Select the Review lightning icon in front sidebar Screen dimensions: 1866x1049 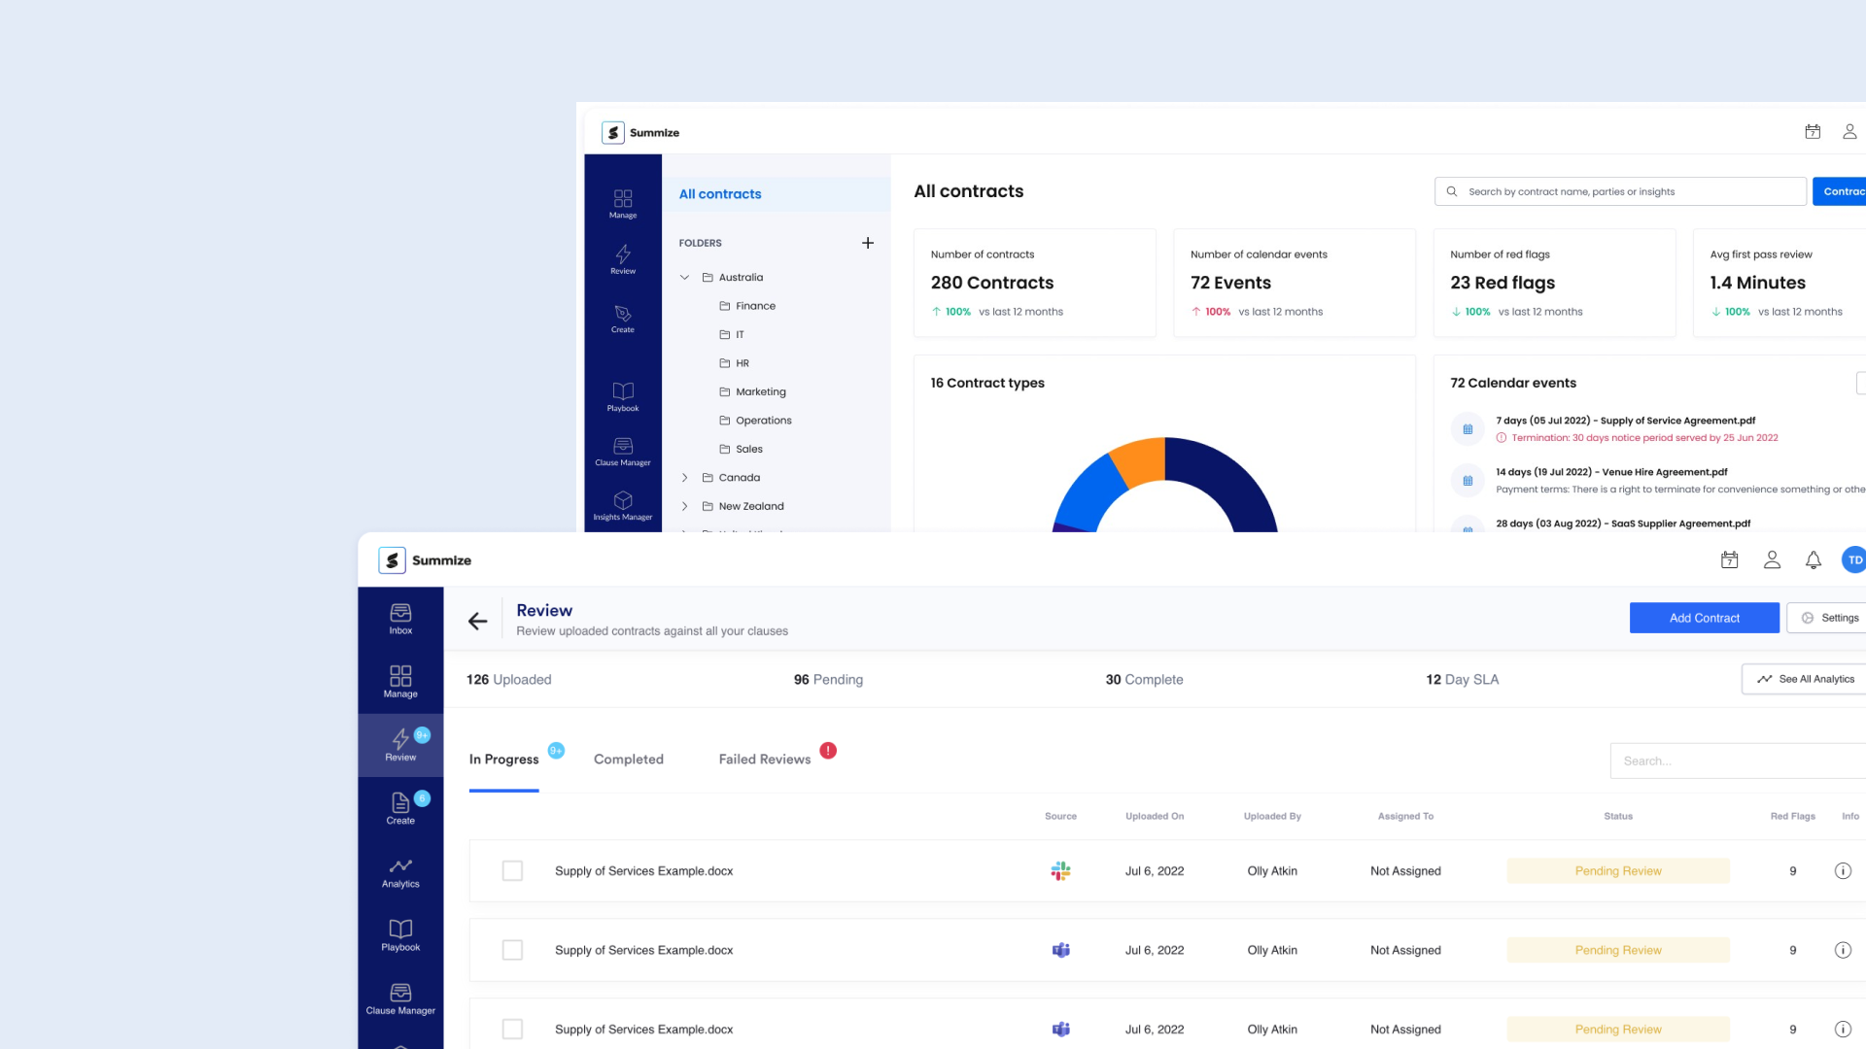pyautogui.click(x=400, y=740)
